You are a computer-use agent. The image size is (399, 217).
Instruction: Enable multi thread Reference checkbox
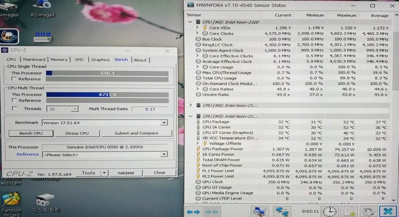14,100
